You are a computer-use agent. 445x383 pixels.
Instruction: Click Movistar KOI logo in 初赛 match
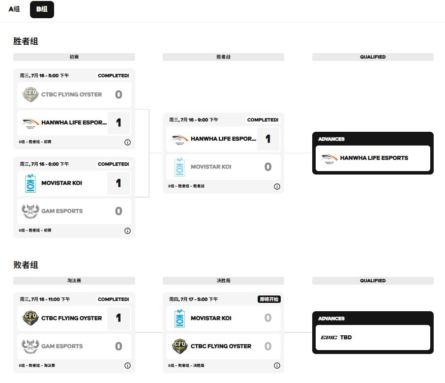[x=30, y=183]
